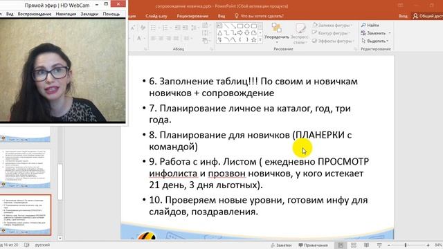Open Эффекты фигуры dropdown
The image size is (443, 249).
334,41
